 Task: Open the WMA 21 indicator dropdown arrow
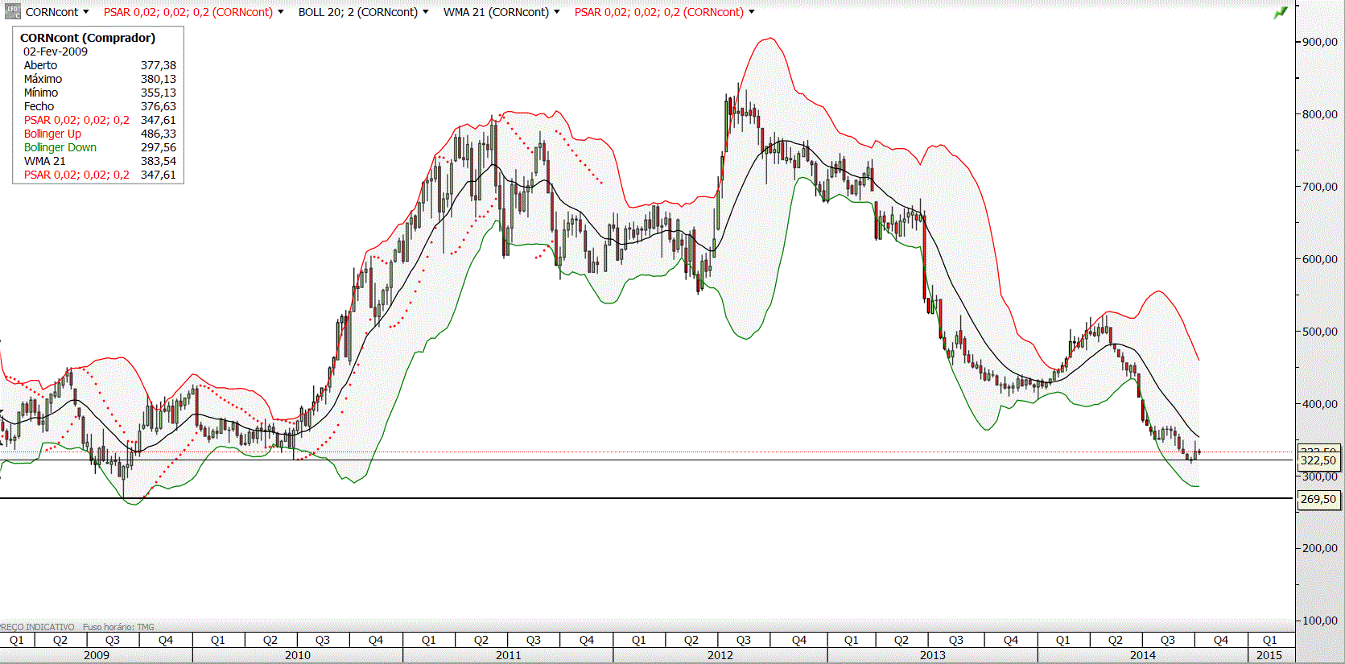[557, 12]
